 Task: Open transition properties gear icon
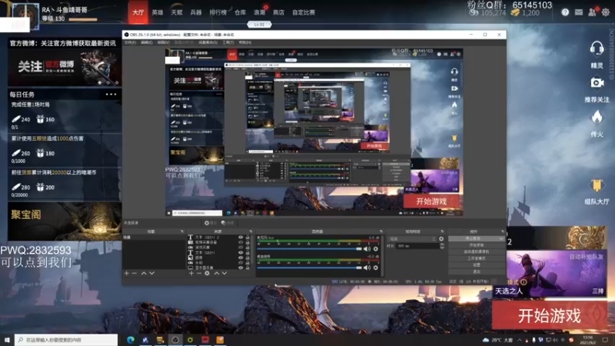coord(441,238)
